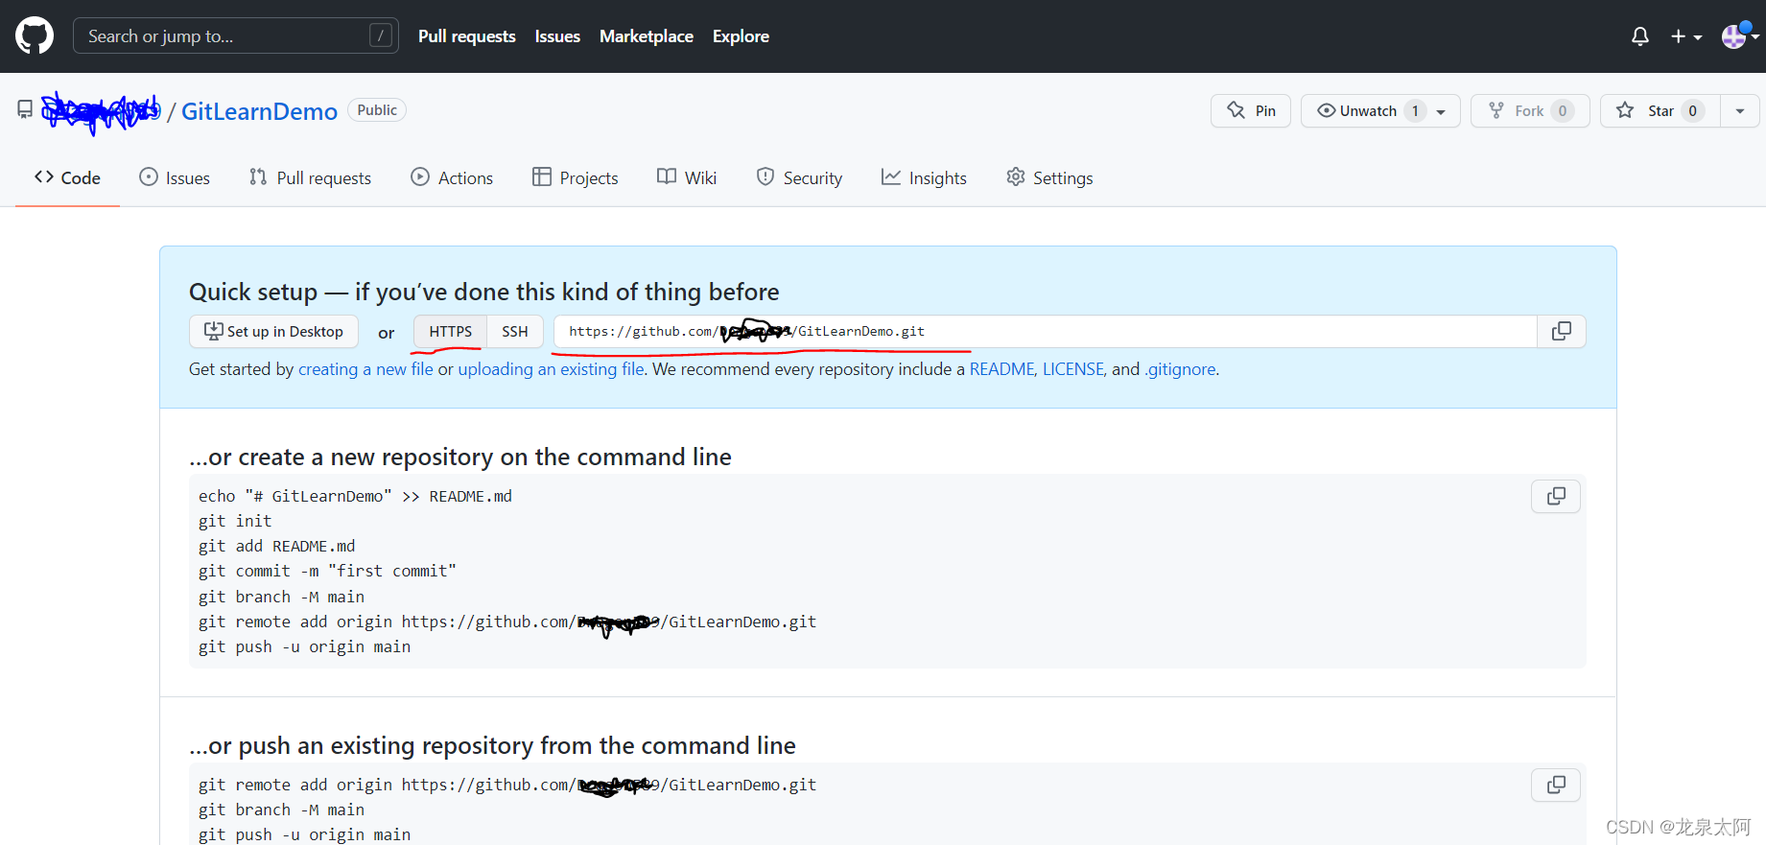
Task: Click the repository clone URL field
Action: [1046, 332]
